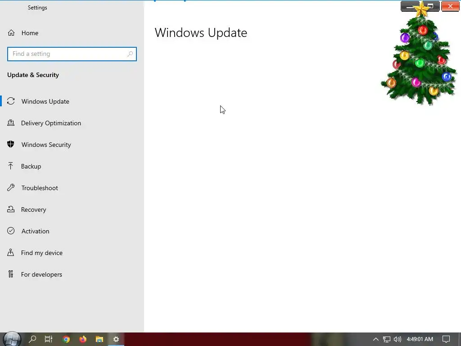Screen dimensions: 461x346
Task: Select Activation in the sidebar
Action: [x=35, y=231]
